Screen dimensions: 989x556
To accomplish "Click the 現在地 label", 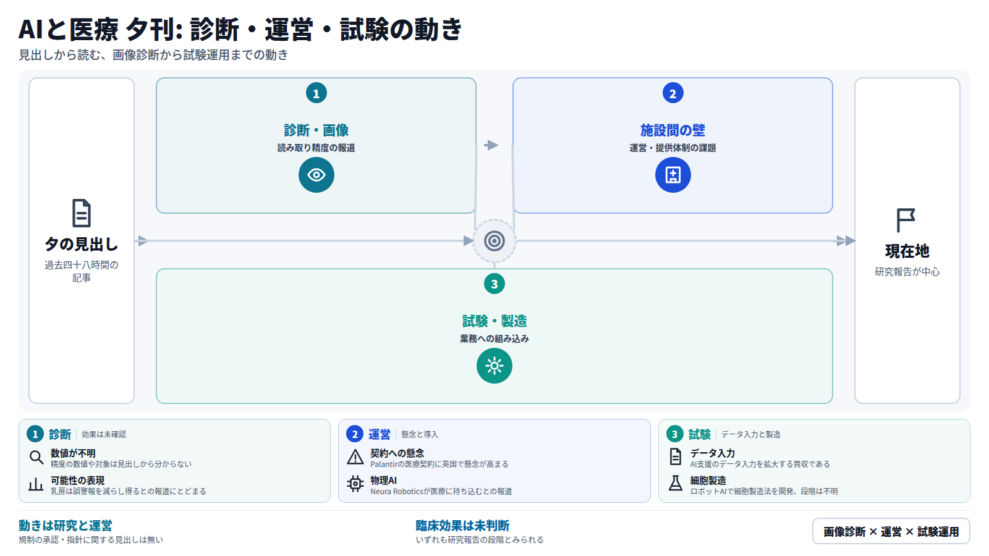I will [907, 251].
